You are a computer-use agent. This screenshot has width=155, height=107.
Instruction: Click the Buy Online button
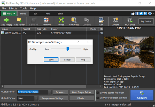point(146,21)
